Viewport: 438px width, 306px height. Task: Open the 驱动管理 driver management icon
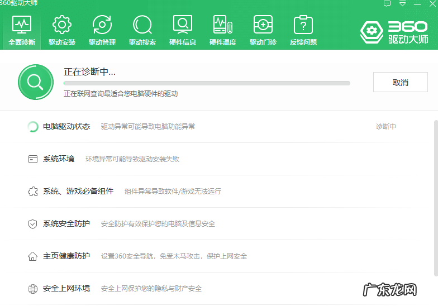(102, 25)
